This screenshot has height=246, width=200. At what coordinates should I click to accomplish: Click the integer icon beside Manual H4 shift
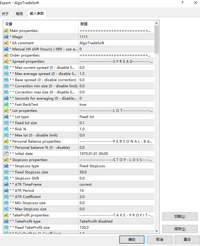tap(6, 49)
